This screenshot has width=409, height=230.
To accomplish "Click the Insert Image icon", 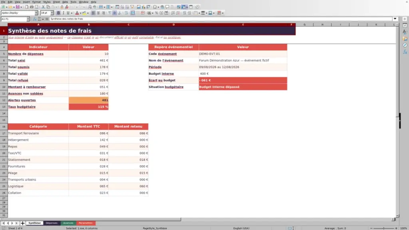I will 139,7.
